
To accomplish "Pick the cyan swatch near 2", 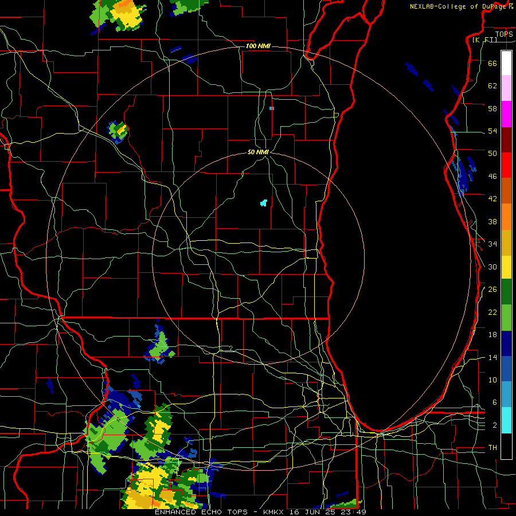I will point(506,420).
